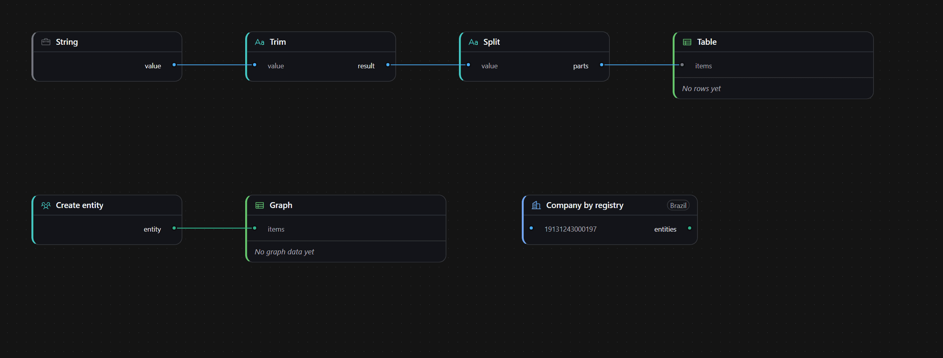Click the String node title
The height and width of the screenshot is (358, 943).
click(67, 42)
